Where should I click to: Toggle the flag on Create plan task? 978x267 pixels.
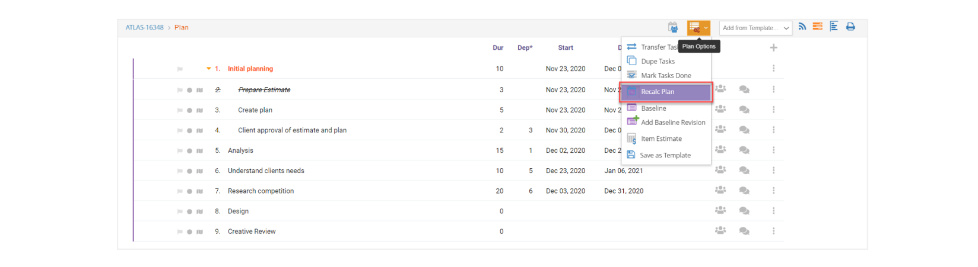(x=180, y=110)
